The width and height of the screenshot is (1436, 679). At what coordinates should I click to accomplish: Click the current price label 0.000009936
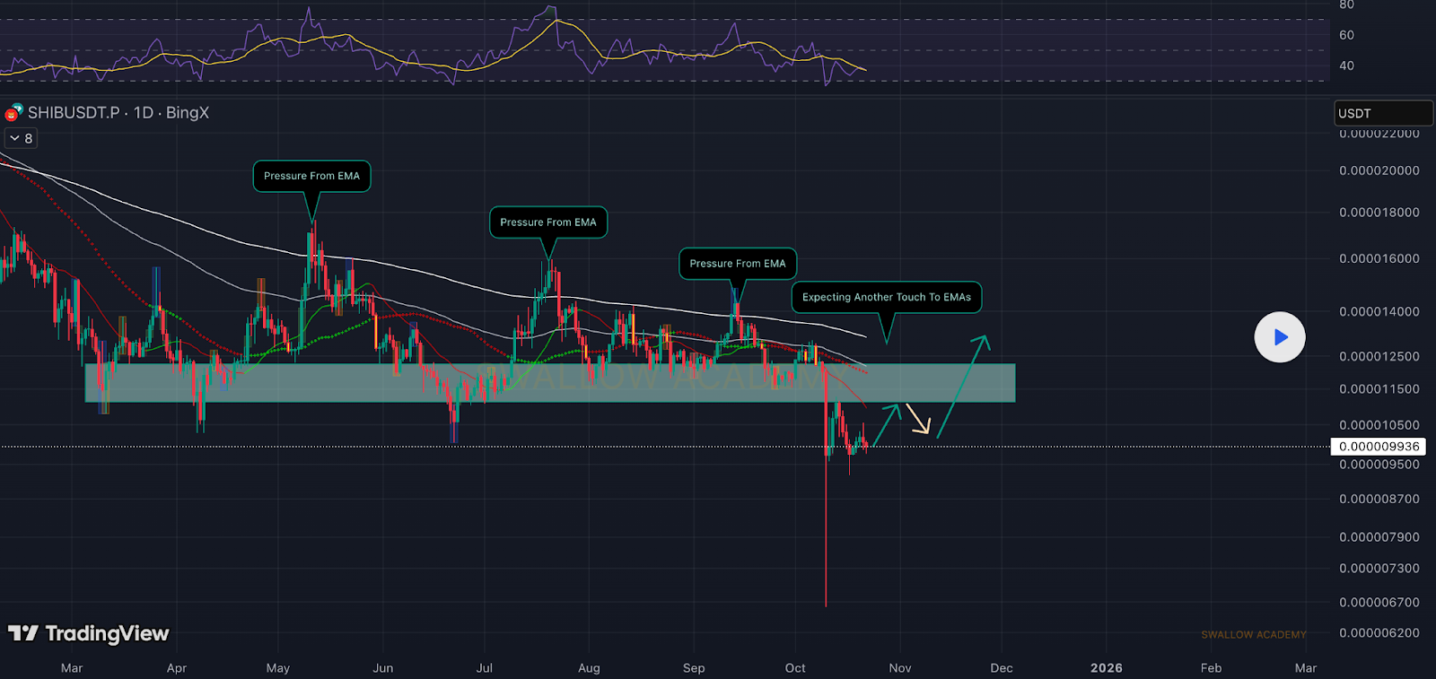[x=1379, y=447]
